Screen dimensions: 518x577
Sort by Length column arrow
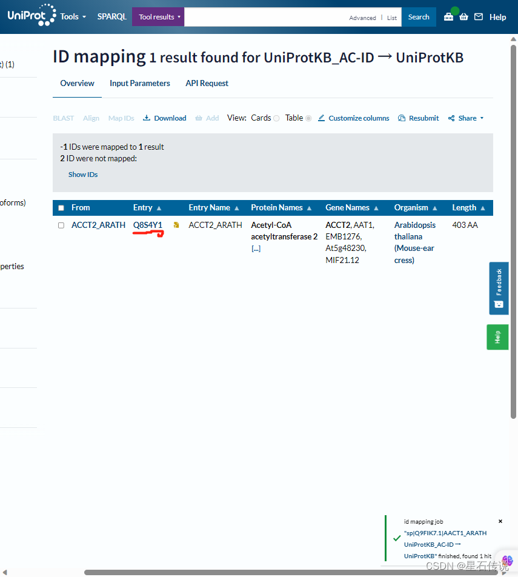[483, 208]
